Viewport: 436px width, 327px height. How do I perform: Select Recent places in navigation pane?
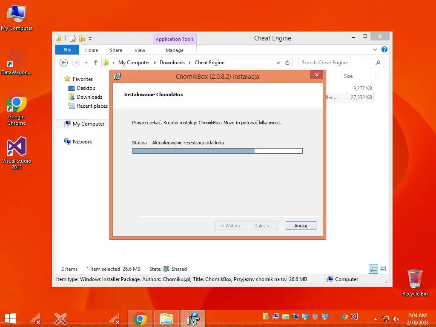[x=92, y=106]
